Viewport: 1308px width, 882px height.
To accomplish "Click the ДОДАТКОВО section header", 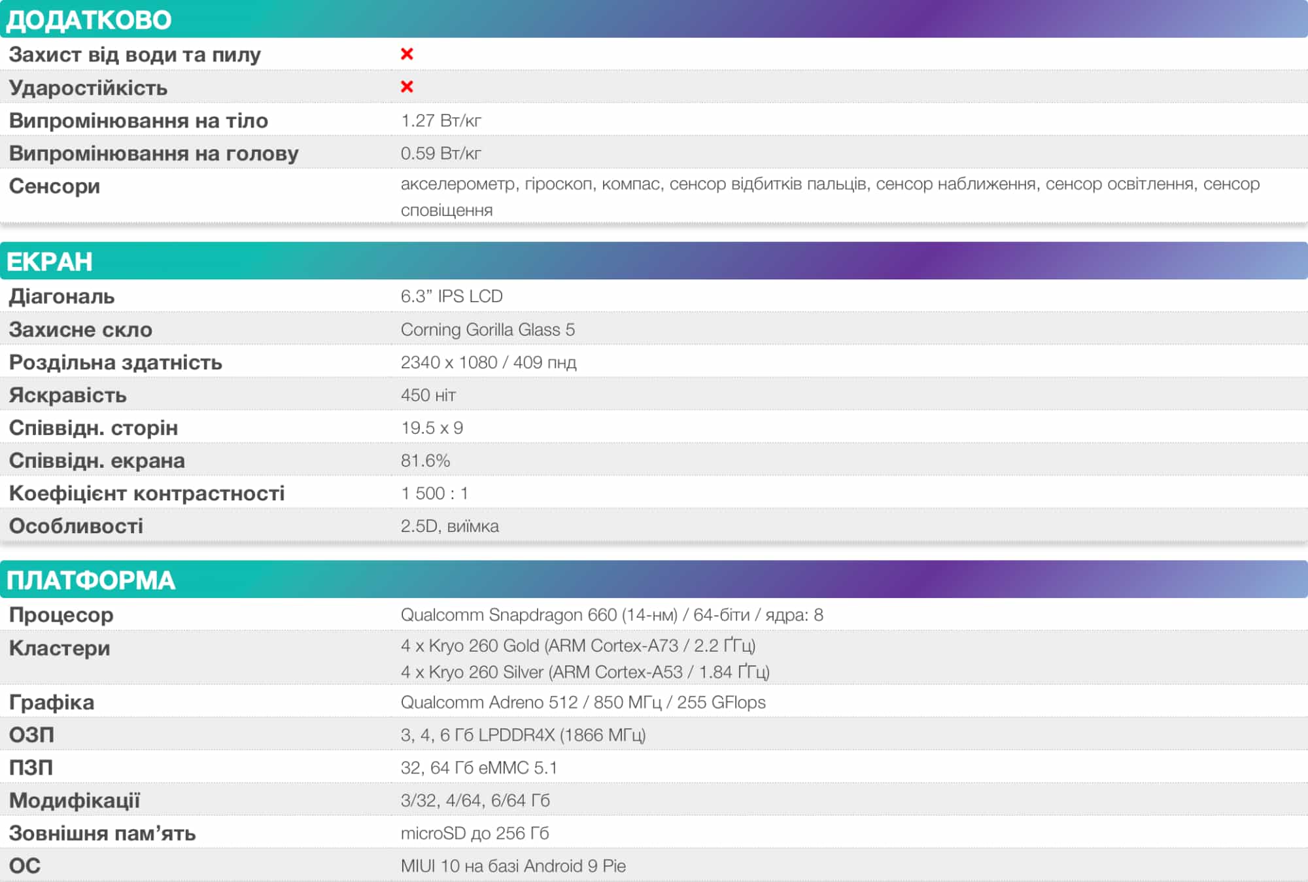I will coord(89,20).
